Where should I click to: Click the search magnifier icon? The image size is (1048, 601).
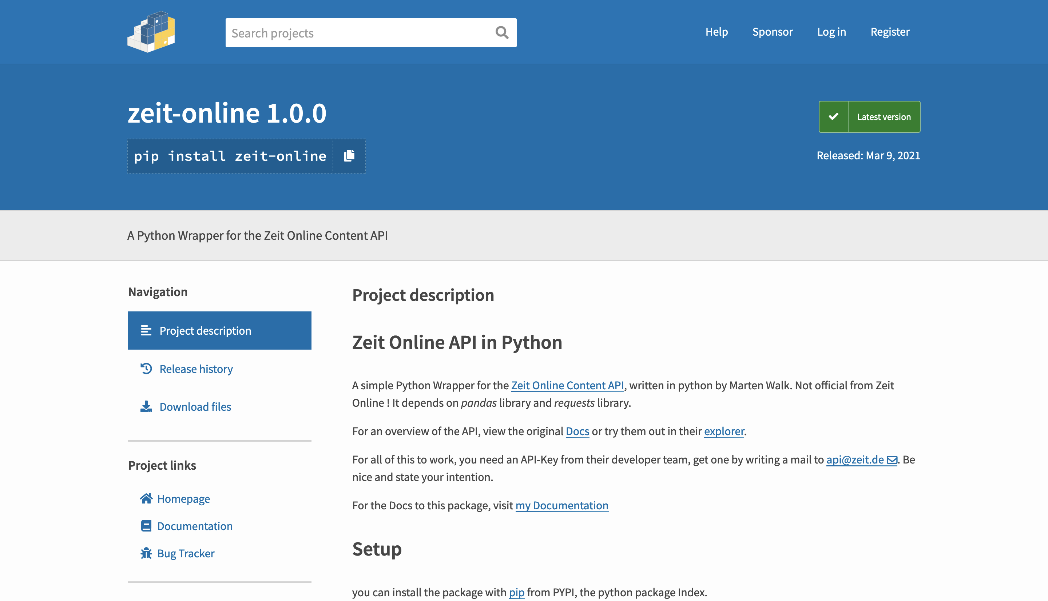click(x=501, y=33)
